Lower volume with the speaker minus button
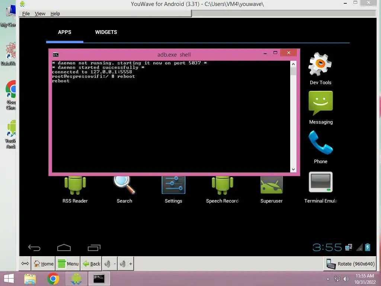381x286 pixels. coord(110,264)
